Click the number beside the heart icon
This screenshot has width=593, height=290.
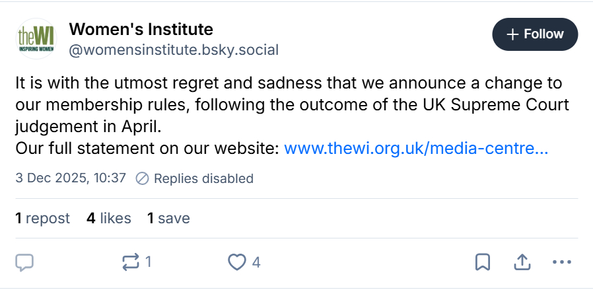click(256, 262)
